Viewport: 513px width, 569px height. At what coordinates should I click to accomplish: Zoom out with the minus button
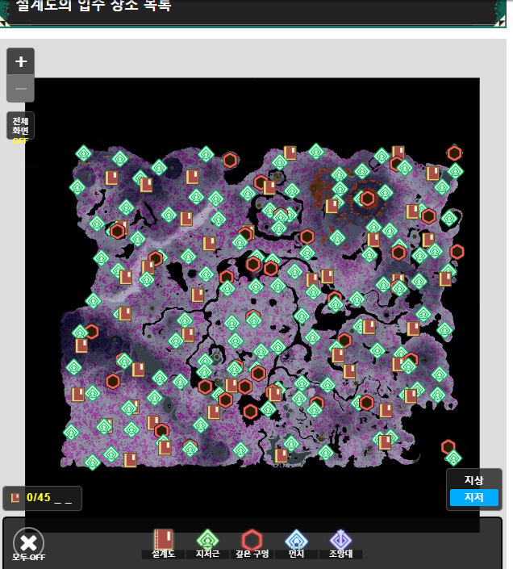tap(21, 89)
